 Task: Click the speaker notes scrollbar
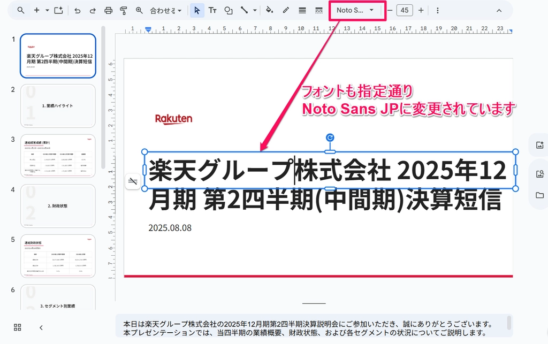509,323
